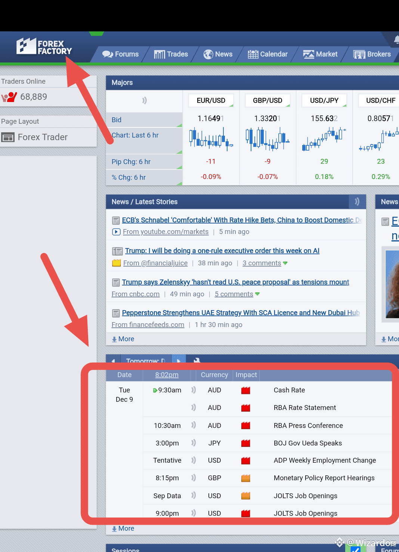The width and height of the screenshot is (399, 552).
Task: Open the Trades tab
Action: pyautogui.click(x=171, y=54)
